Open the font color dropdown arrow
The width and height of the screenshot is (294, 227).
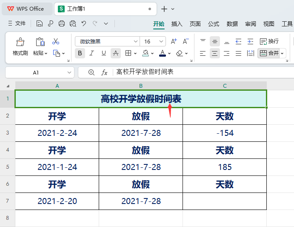[169, 54]
